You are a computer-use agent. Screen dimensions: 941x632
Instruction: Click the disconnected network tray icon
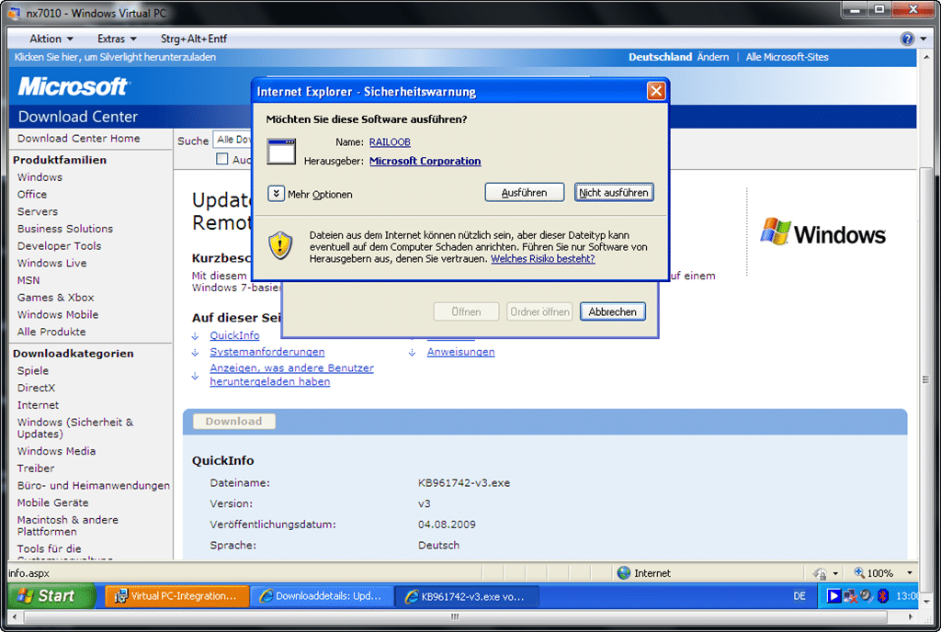tap(850, 596)
